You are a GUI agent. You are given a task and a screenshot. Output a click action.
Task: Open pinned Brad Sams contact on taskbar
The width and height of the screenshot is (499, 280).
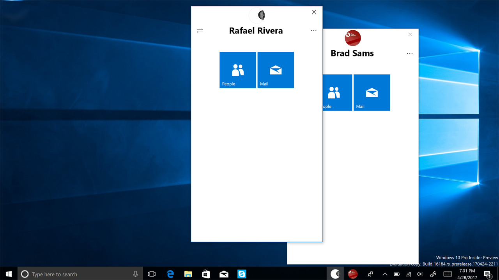pyautogui.click(x=353, y=274)
